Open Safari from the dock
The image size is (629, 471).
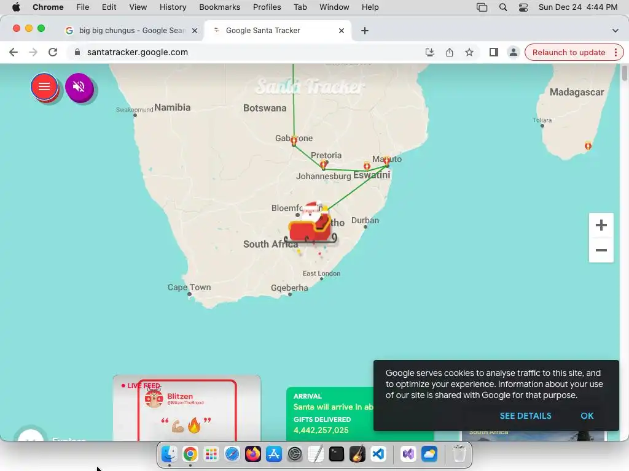tap(232, 454)
